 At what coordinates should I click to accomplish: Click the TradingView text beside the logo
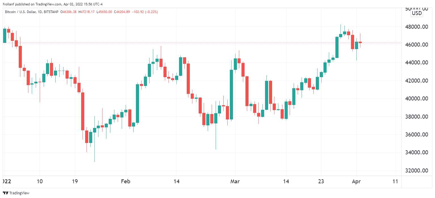pos(19,193)
